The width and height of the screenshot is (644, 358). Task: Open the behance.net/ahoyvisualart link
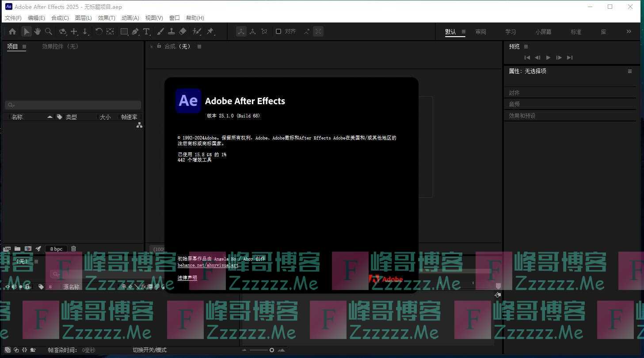click(x=208, y=265)
